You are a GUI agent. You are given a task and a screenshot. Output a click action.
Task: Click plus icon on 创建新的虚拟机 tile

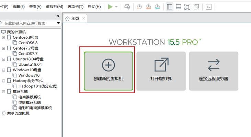click(109, 65)
